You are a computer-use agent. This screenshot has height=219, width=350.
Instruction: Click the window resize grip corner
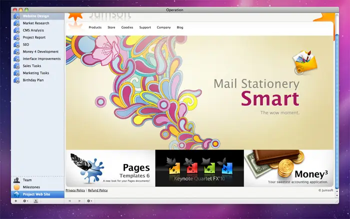point(337,201)
